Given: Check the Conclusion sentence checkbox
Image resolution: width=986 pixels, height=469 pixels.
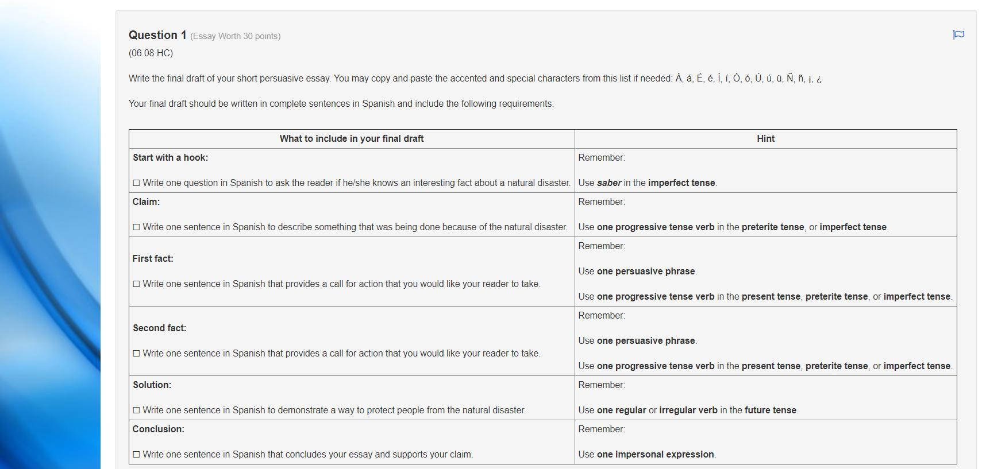Looking at the screenshot, I should tap(136, 455).
